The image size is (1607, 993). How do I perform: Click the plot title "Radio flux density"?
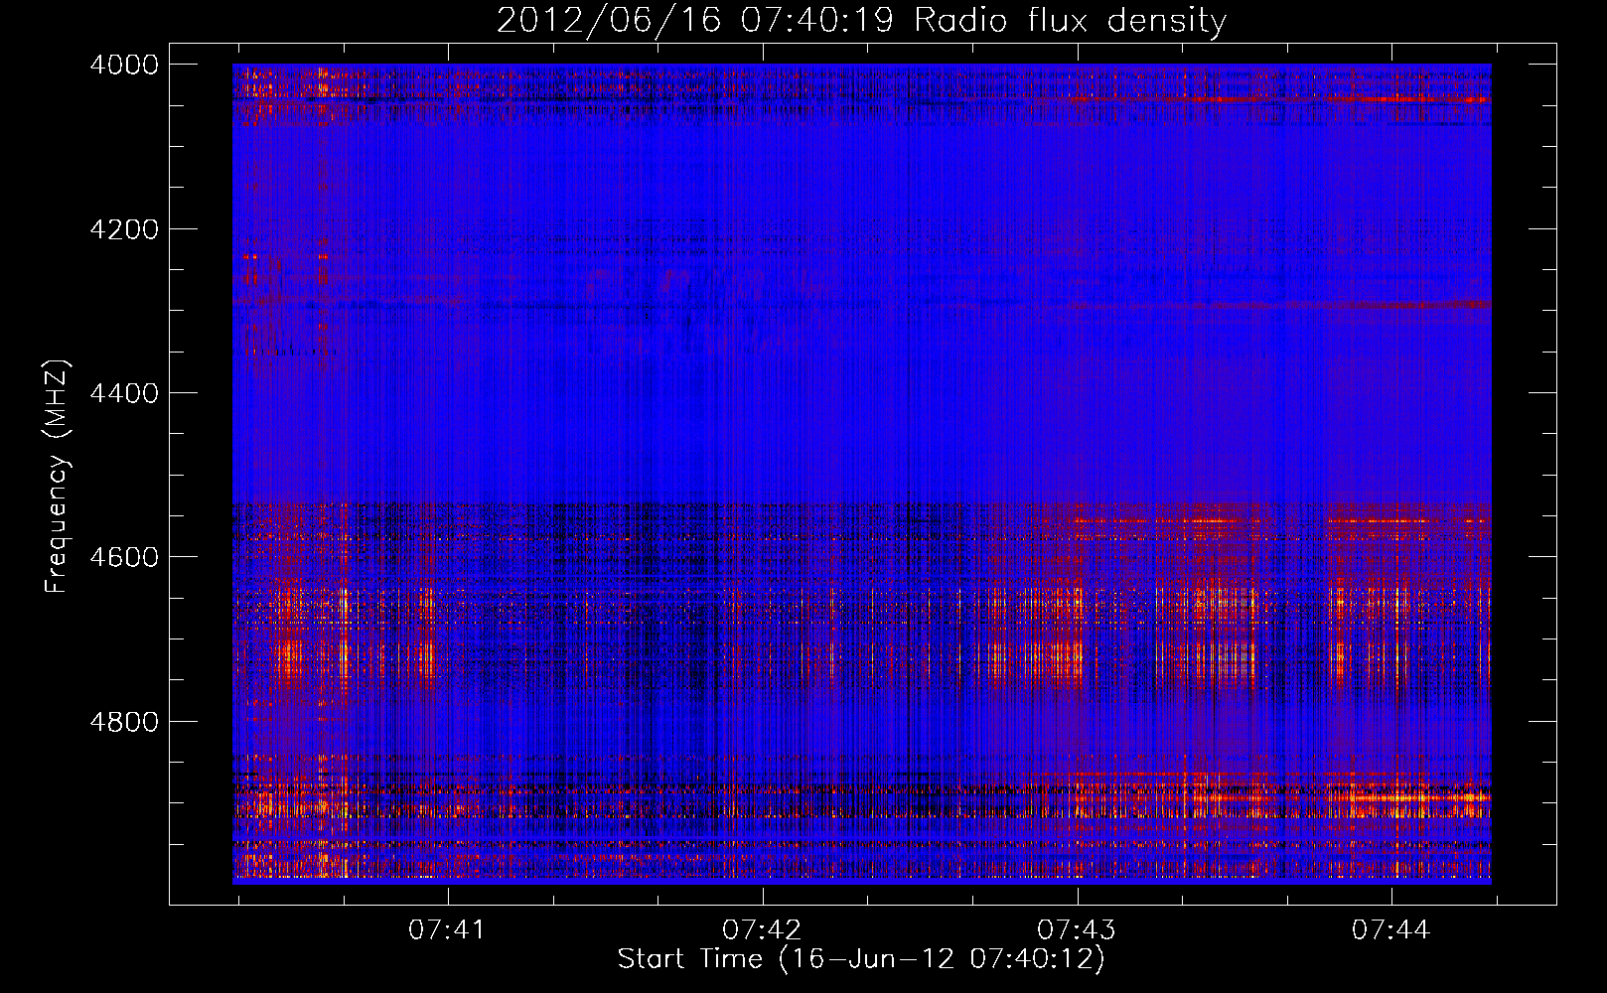[1071, 21]
